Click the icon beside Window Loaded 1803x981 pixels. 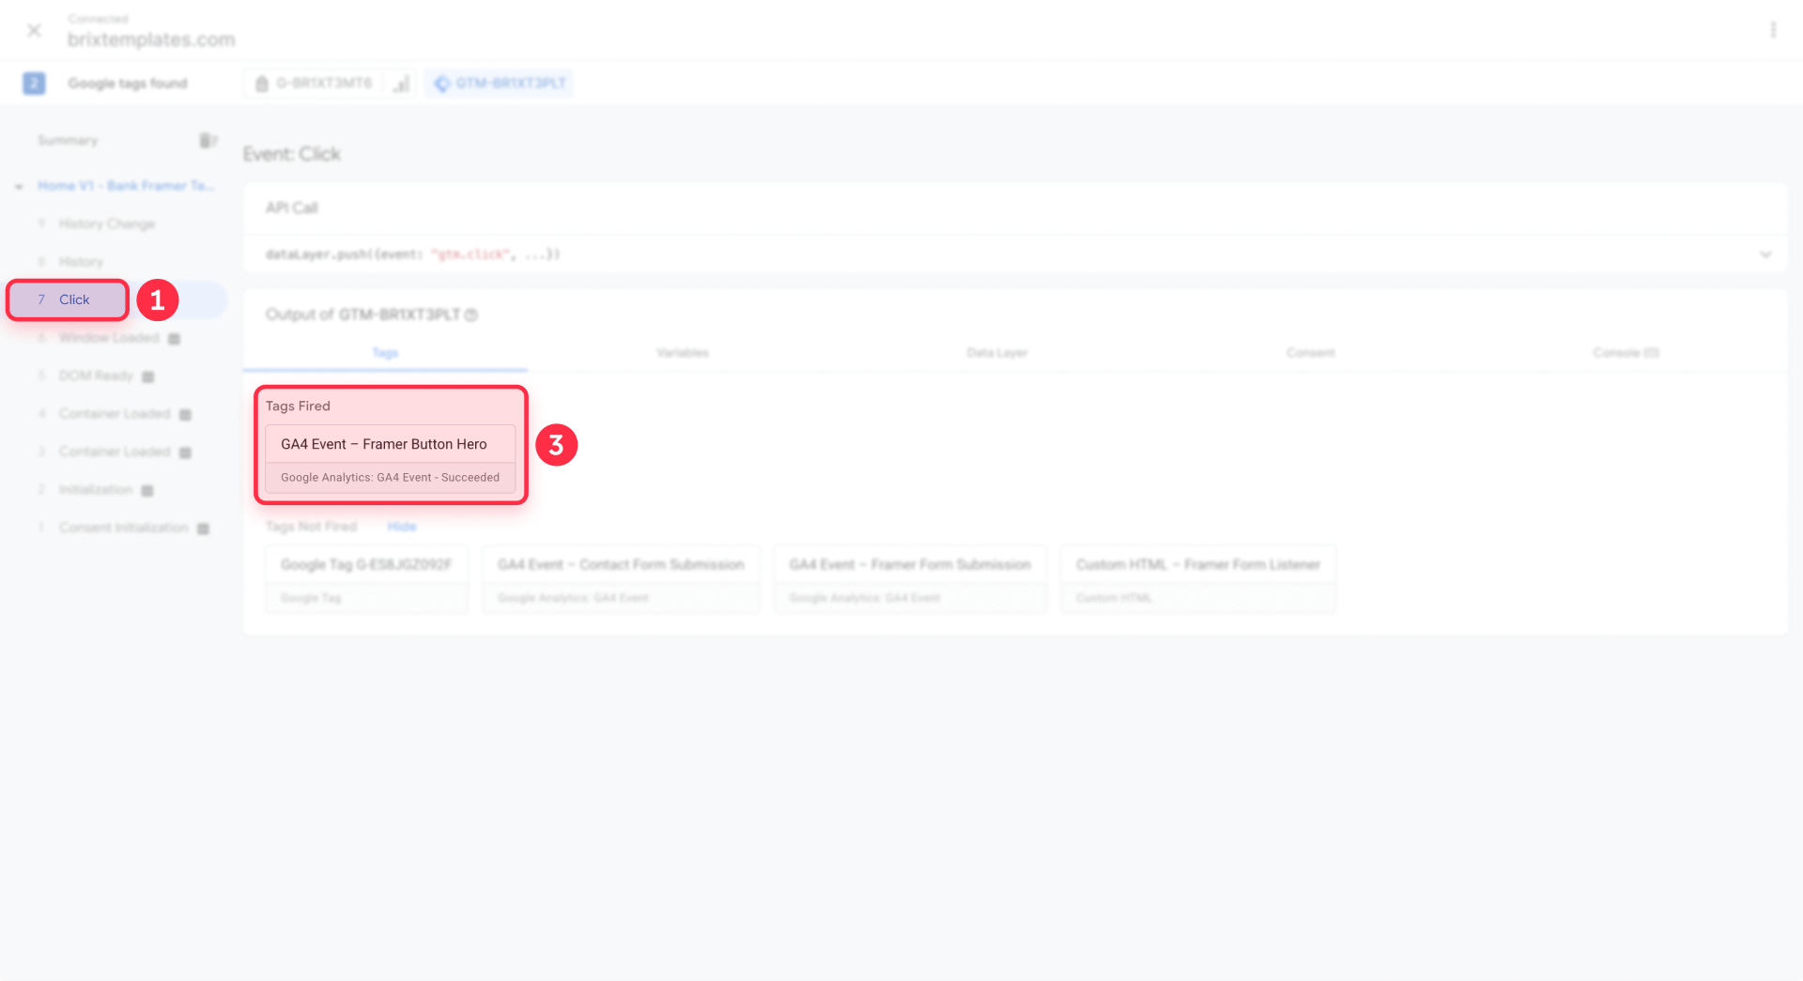coord(174,339)
